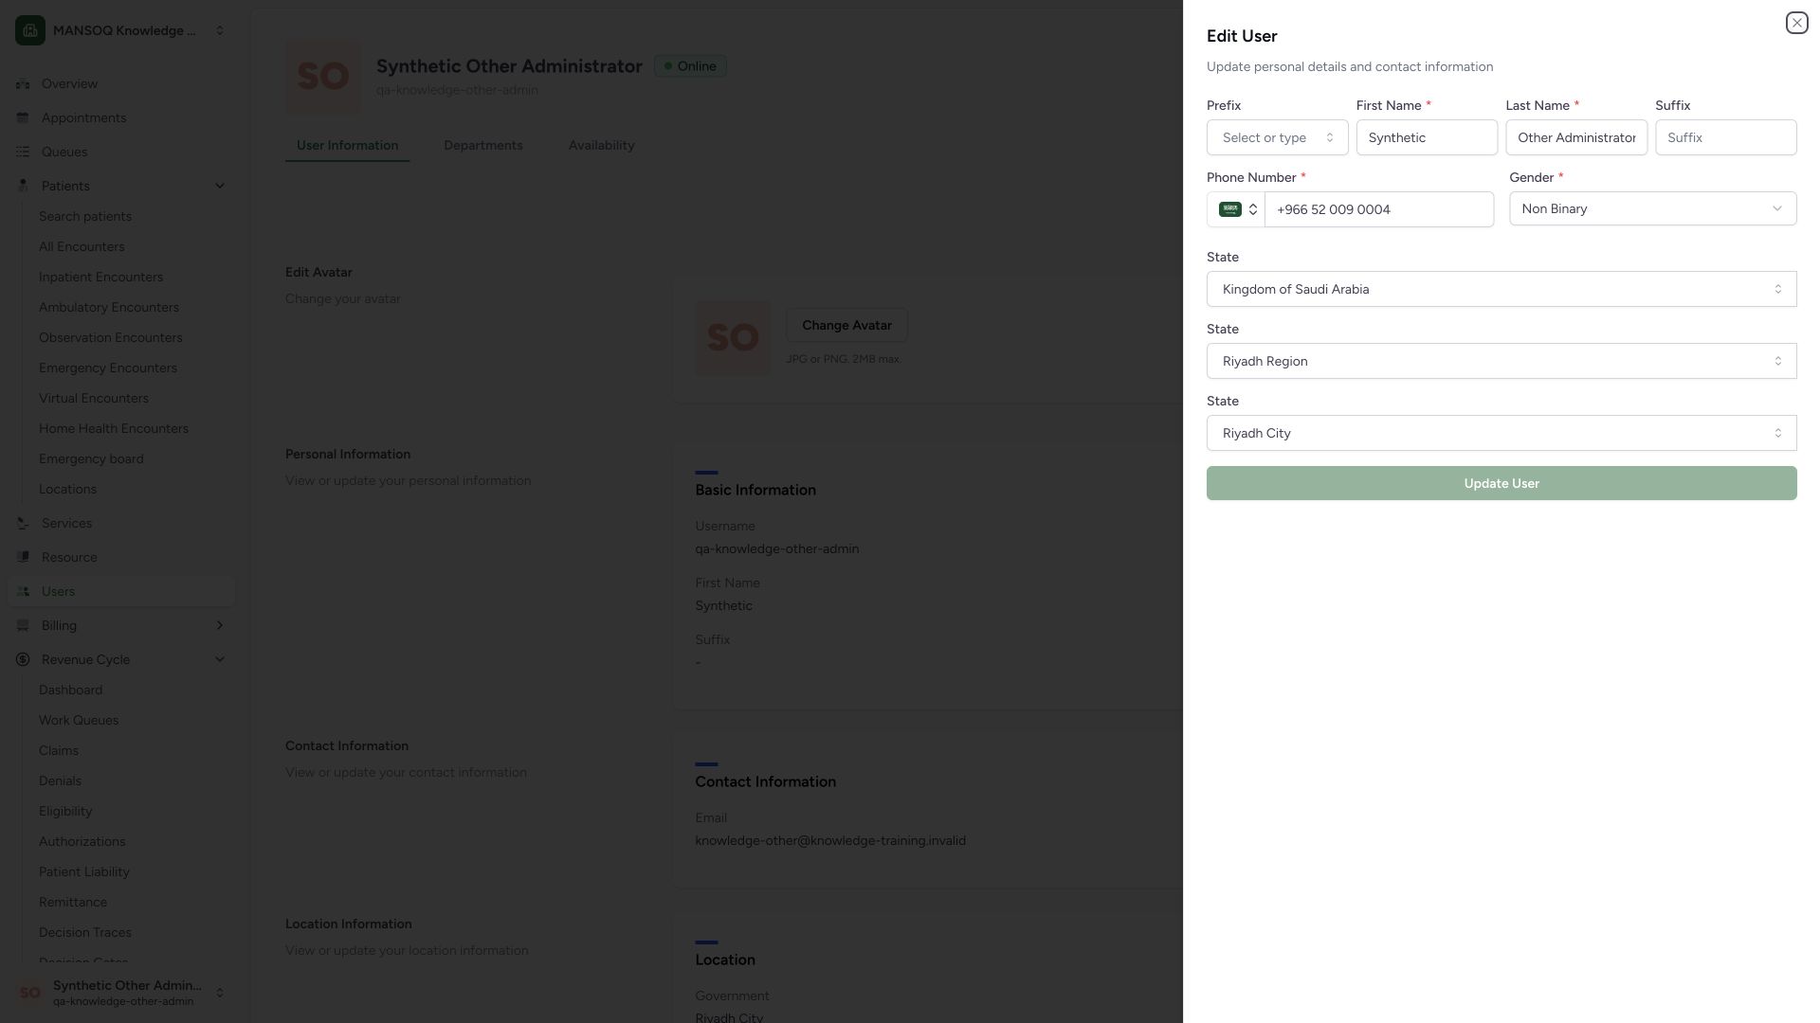Click the Revenue Cycle dollar icon
The height and width of the screenshot is (1023, 1820).
click(x=23, y=659)
